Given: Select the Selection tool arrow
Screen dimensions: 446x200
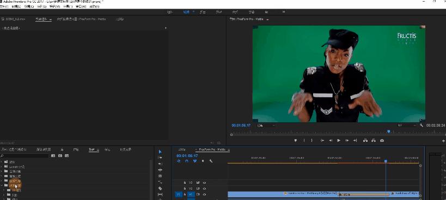Looking at the screenshot, I should [160, 152].
